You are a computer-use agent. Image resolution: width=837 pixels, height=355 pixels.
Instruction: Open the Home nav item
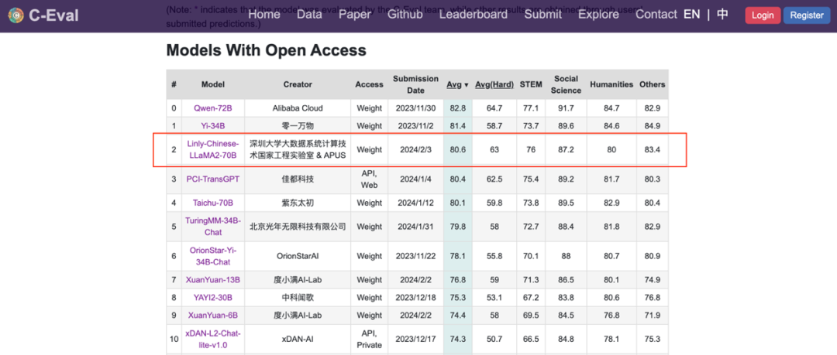pyautogui.click(x=264, y=15)
